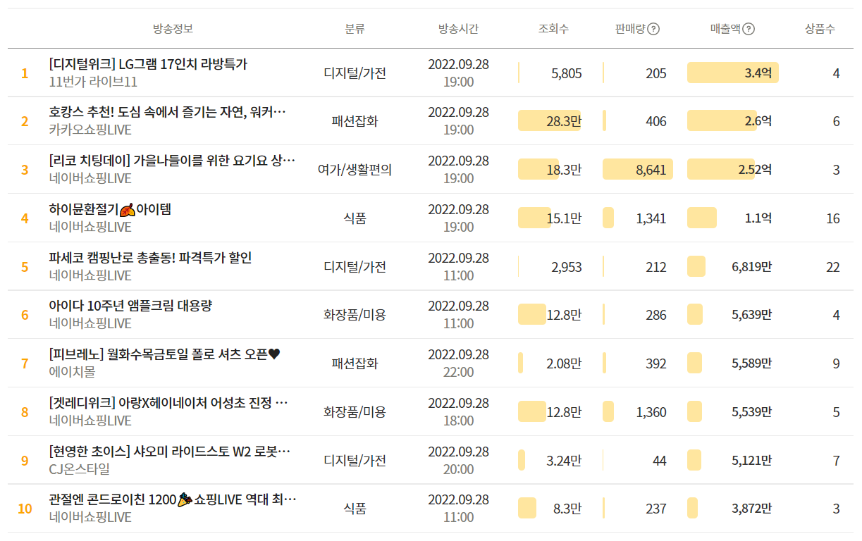862x541 pixels.
Task: Open 현영한 초이스 샤오미 로봇 broadcast
Action: 170,452
